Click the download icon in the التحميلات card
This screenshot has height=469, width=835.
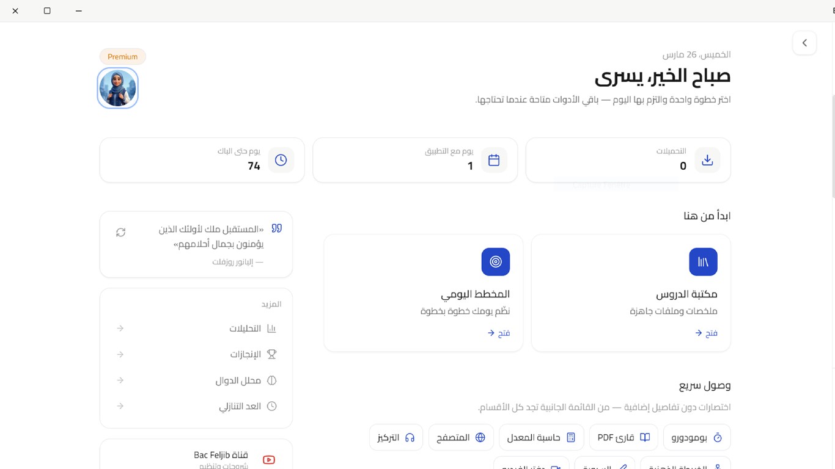tap(707, 160)
